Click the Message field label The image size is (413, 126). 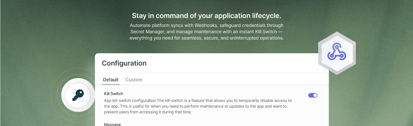[112, 124]
